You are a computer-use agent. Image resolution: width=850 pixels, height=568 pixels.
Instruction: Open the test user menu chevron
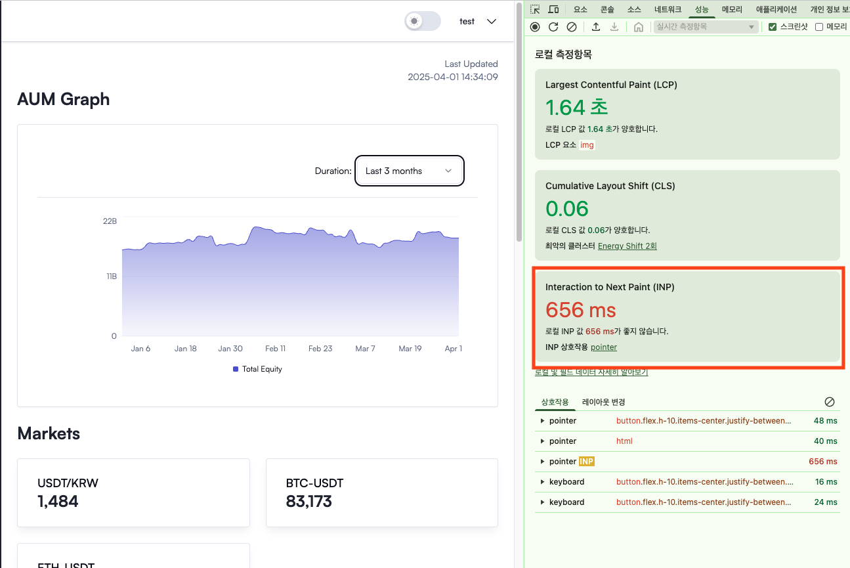click(492, 22)
